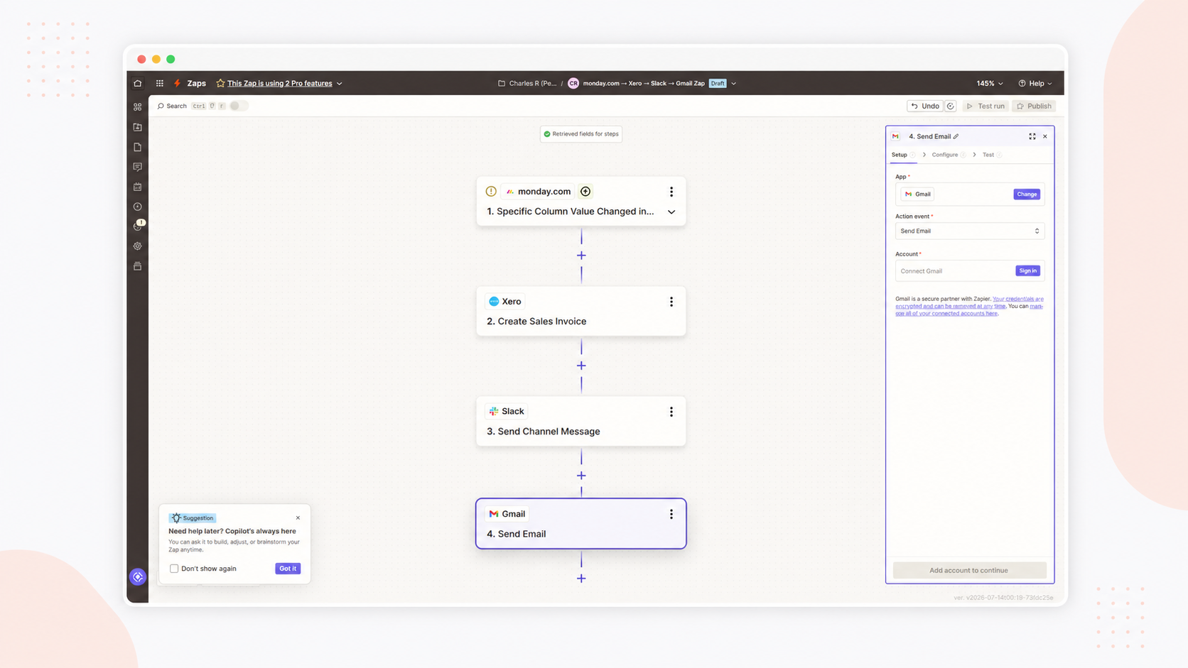Open the sidebar notes page icon
This screenshot has height=668, width=1188.
pos(138,147)
